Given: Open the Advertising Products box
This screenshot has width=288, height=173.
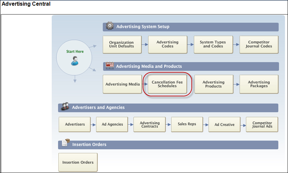Looking at the screenshot, I should click(x=214, y=84).
